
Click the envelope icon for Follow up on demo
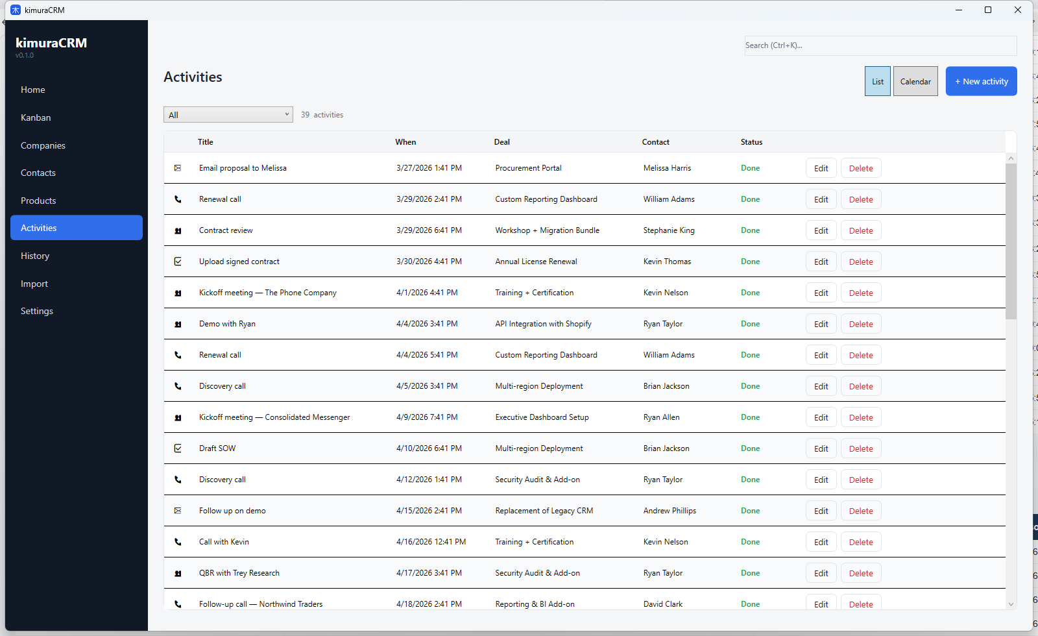click(178, 511)
